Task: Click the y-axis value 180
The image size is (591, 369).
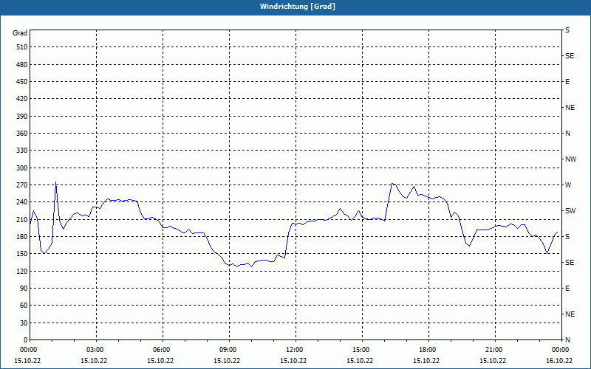Action: point(22,236)
